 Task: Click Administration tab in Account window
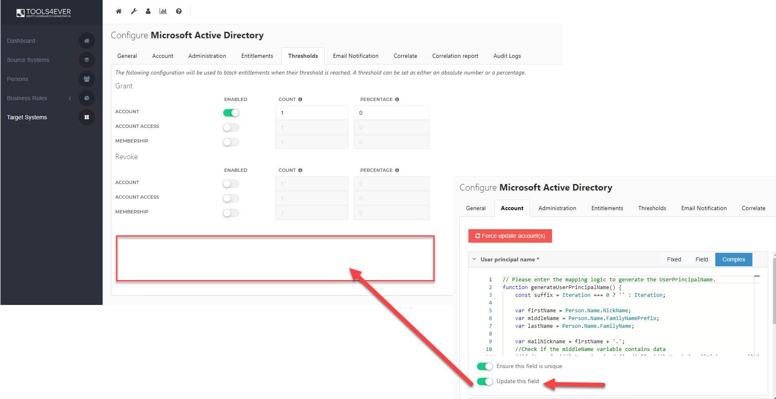pyautogui.click(x=557, y=208)
